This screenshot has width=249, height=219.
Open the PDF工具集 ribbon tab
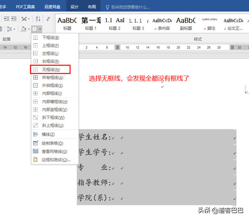click(x=25, y=7)
